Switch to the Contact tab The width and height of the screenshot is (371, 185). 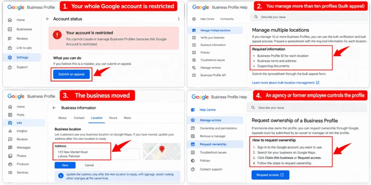click(79, 118)
